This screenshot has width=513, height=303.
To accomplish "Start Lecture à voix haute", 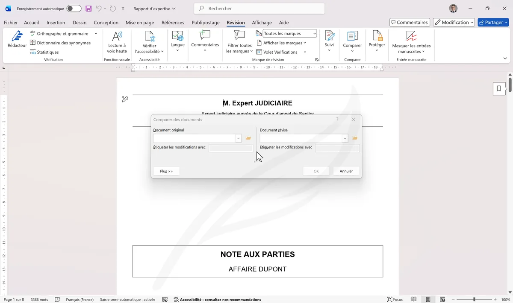I will pos(116,41).
